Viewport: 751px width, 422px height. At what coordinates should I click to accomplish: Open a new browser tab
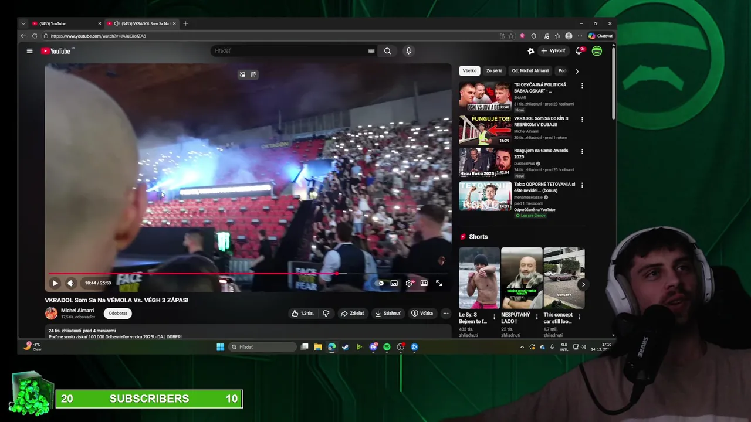[185, 23]
